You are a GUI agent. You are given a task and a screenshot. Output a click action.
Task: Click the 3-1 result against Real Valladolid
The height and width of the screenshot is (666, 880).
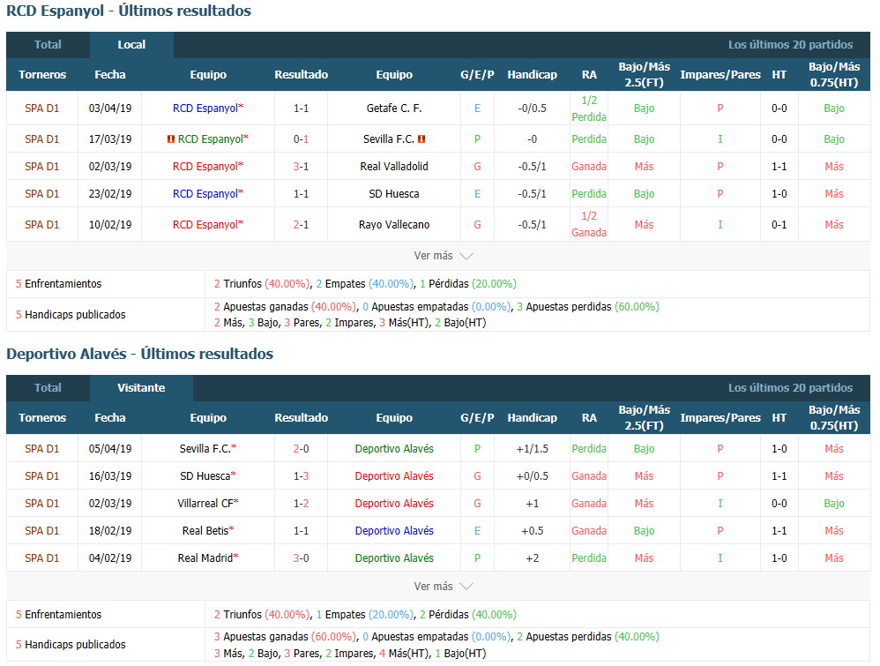pos(301,167)
